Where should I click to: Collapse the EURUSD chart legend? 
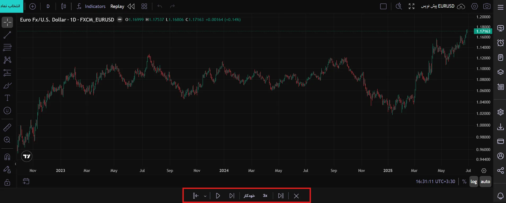tap(120, 19)
